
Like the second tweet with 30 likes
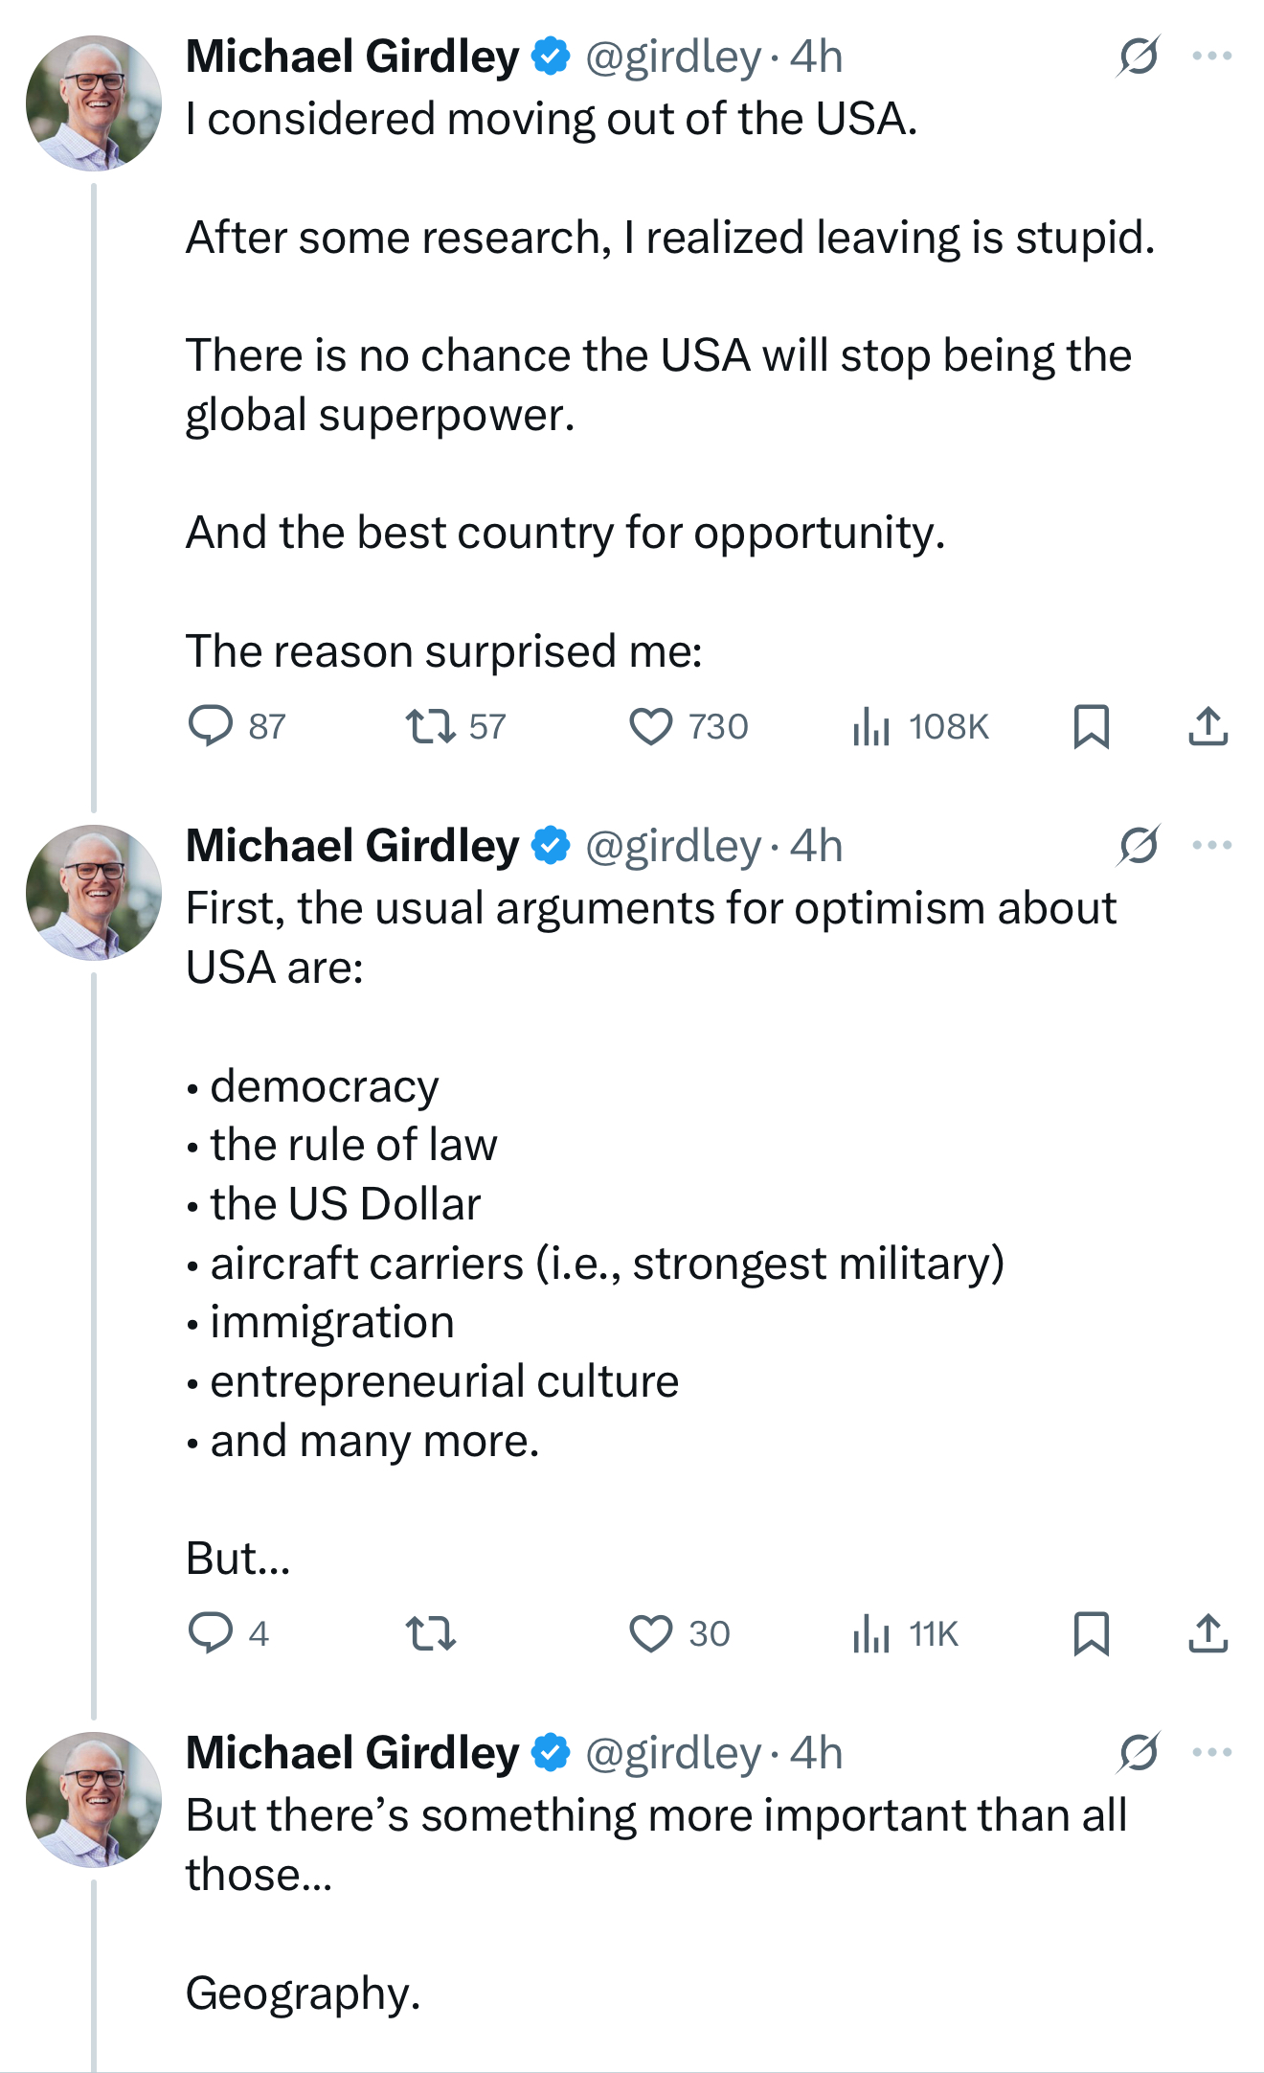651,1633
